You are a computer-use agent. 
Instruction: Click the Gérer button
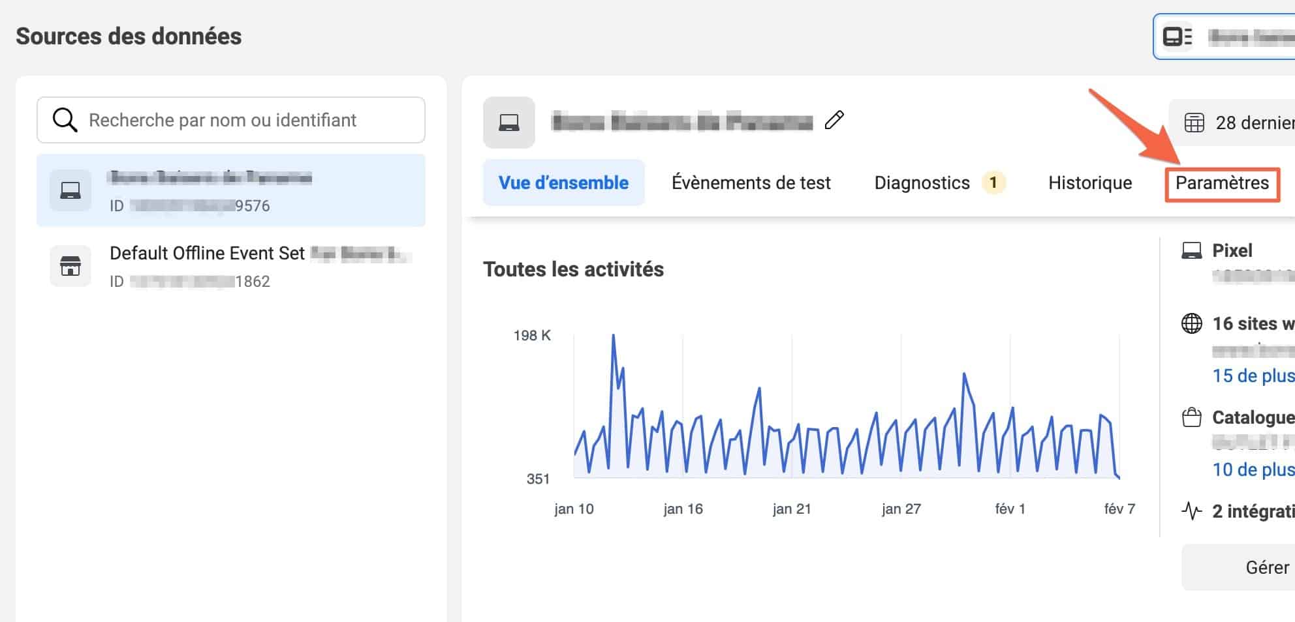(x=1238, y=567)
